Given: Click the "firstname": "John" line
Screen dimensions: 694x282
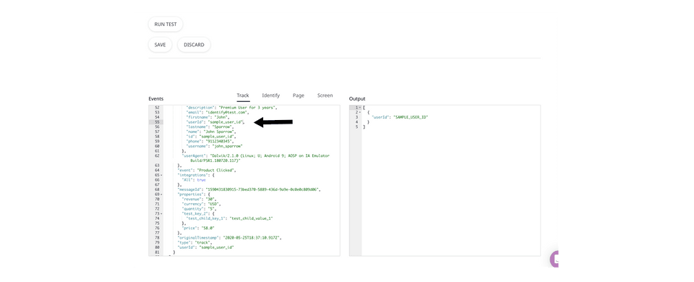Looking at the screenshot, I should click(x=207, y=117).
